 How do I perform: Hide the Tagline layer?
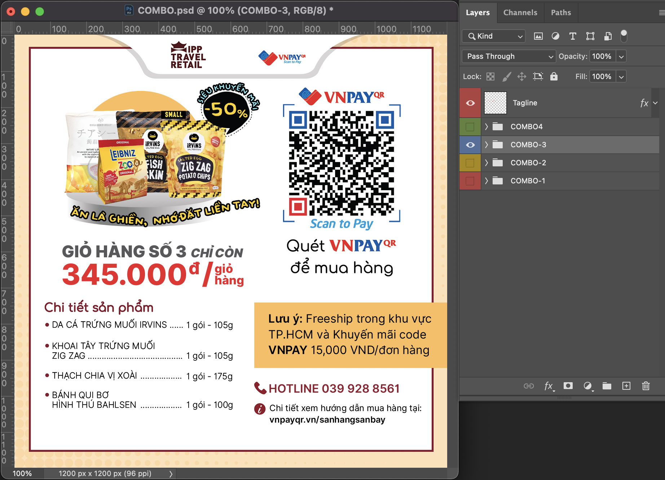pos(470,103)
